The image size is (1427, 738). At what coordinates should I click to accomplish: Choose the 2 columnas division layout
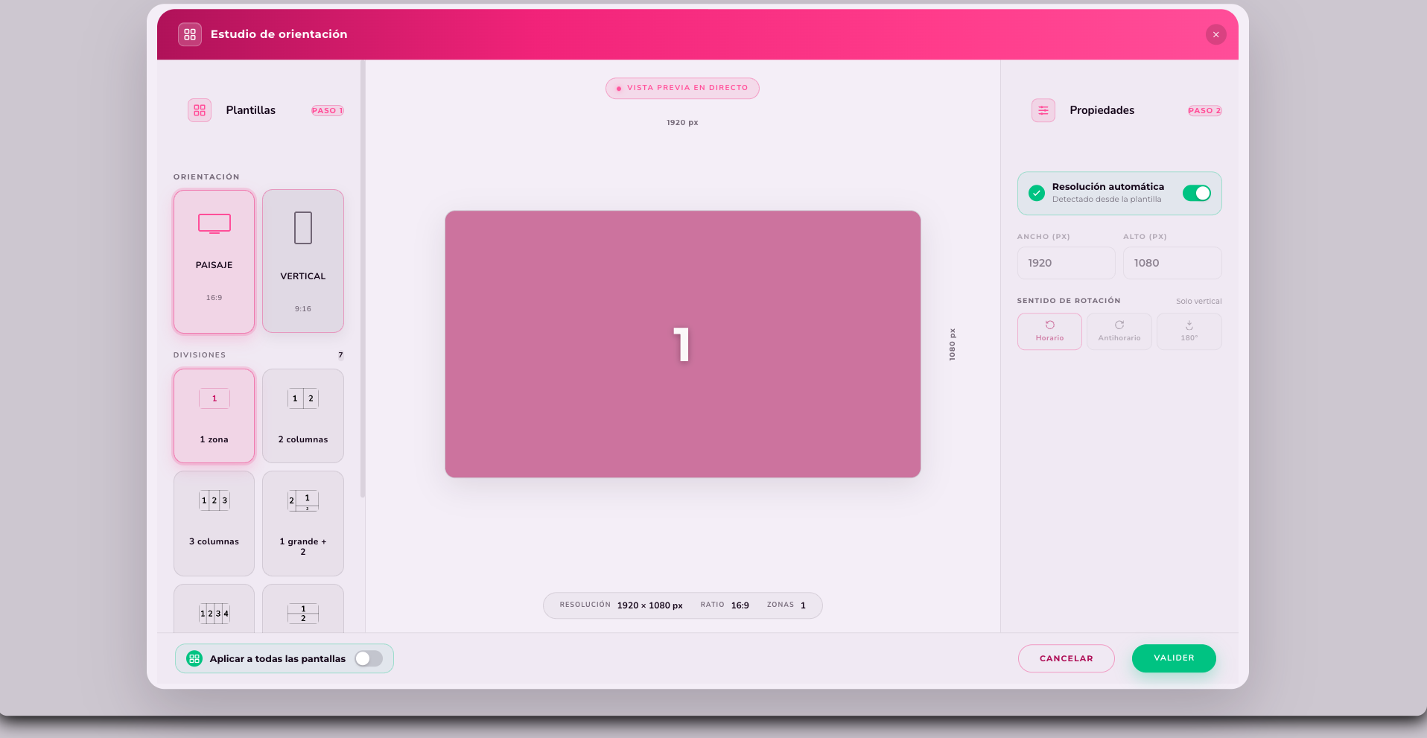(x=302, y=416)
